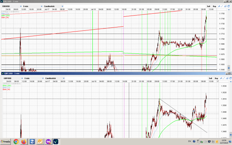
Task: Open the indicators icon in GBP/USD chart toolbar
Action: [x=221, y=78]
